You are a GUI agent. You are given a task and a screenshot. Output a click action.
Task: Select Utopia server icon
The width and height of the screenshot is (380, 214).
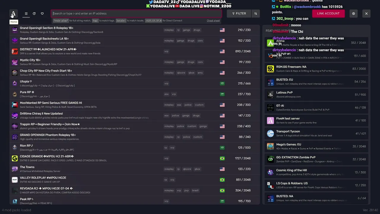(x=15, y=84)
